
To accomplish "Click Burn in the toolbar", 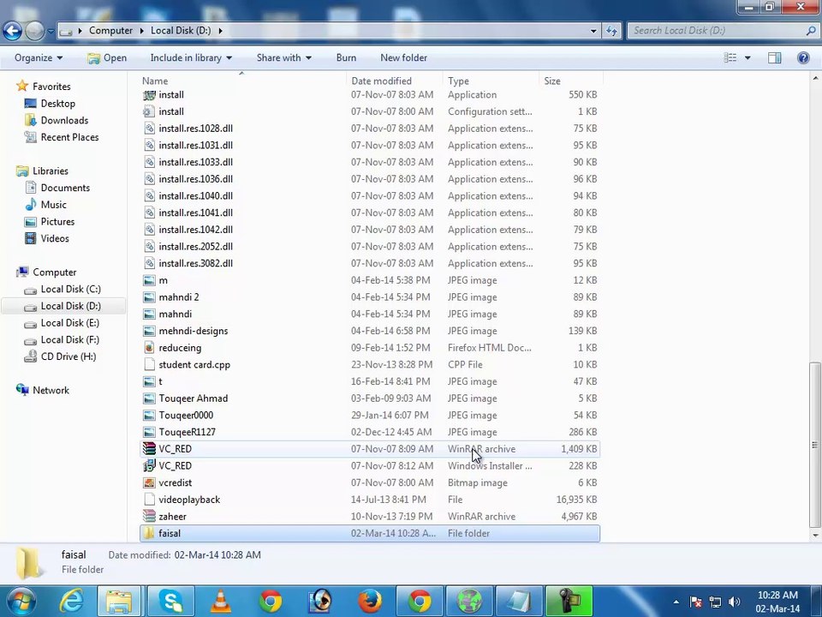I will click(346, 57).
